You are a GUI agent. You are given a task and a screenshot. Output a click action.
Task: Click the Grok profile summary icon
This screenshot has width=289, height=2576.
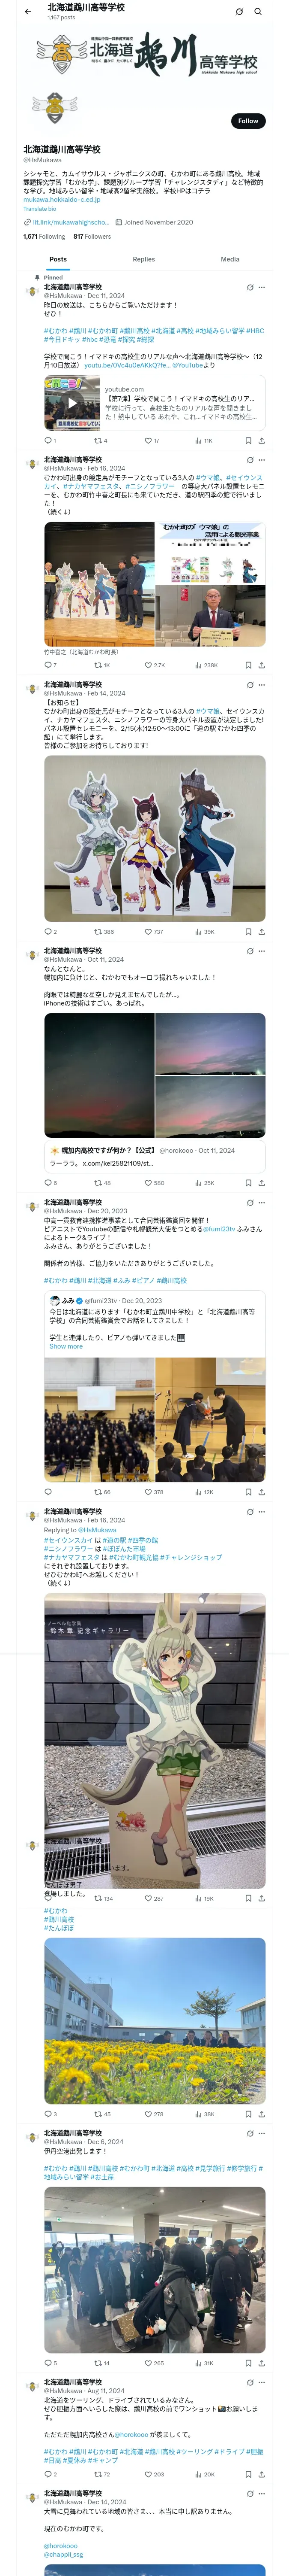[x=239, y=12]
